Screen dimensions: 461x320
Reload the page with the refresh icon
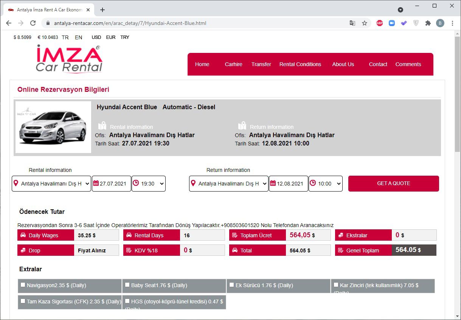click(x=33, y=23)
